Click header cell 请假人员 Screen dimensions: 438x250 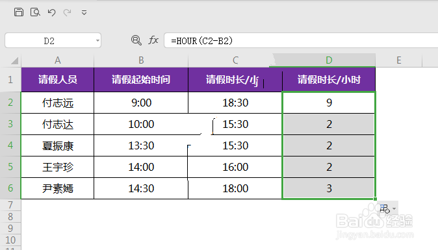[x=58, y=80]
